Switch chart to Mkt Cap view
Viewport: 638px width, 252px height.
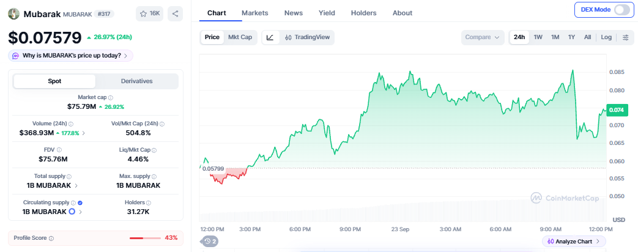click(x=240, y=37)
